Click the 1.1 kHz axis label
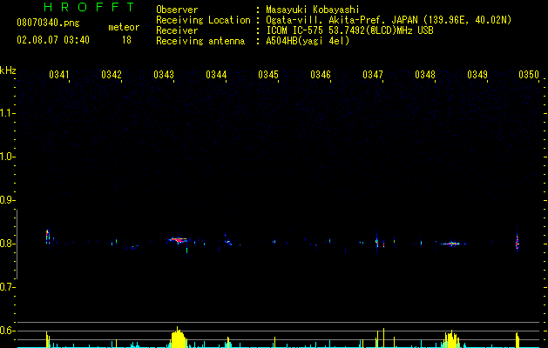This screenshot has height=348, width=548. click(7, 113)
